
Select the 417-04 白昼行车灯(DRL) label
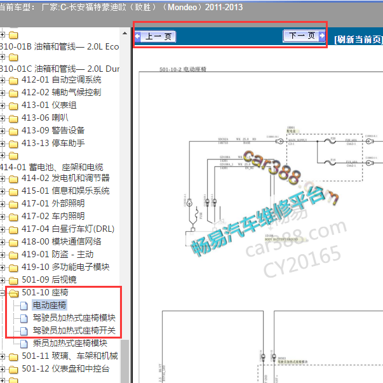point(68,229)
